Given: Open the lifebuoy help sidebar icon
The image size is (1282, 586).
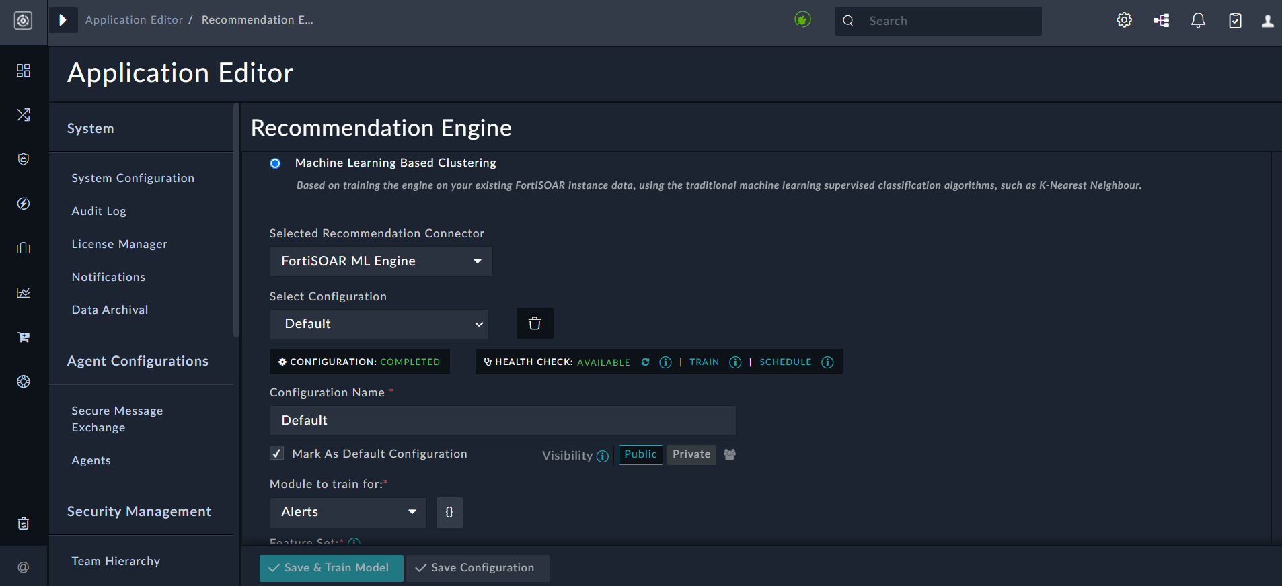Looking at the screenshot, I should (24, 382).
